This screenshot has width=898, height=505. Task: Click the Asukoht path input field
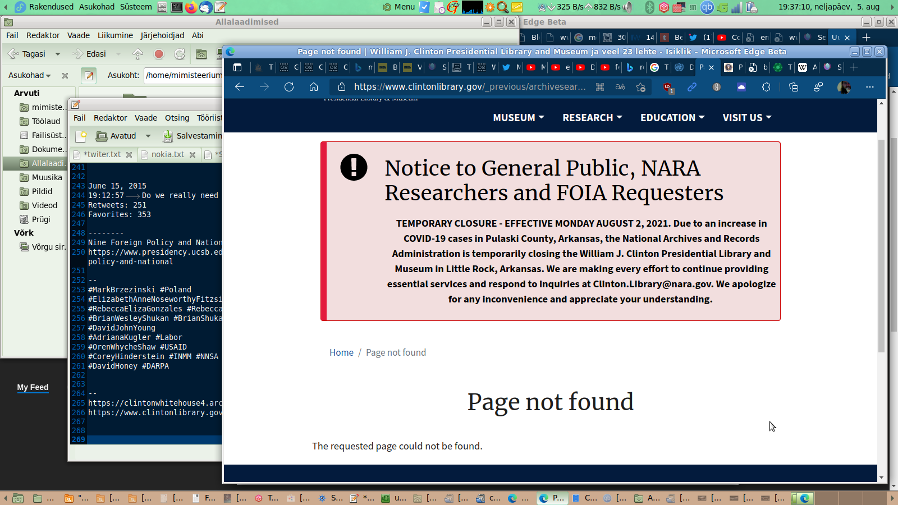[x=184, y=75]
